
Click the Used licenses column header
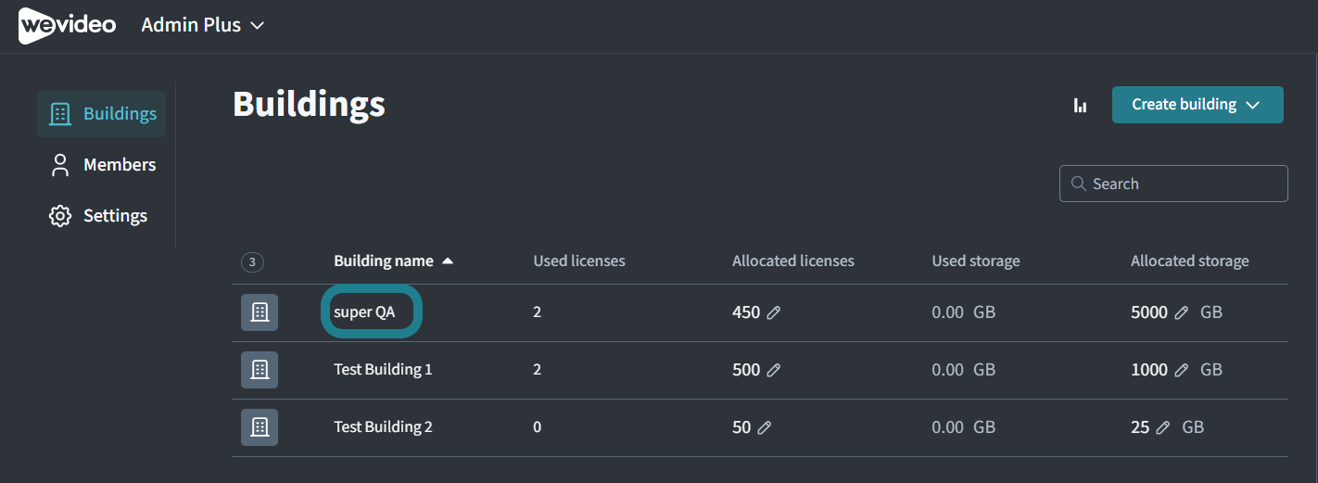[579, 261]
